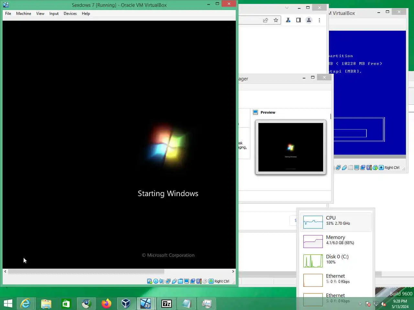Click the CPU usage graph thumbnail

313,222
